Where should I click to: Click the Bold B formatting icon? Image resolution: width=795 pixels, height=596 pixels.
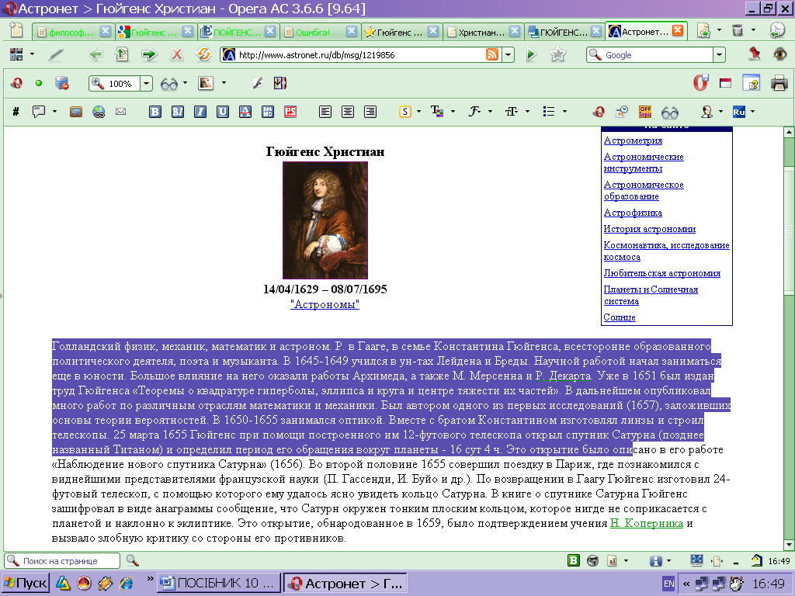click(x=155, y=112)
